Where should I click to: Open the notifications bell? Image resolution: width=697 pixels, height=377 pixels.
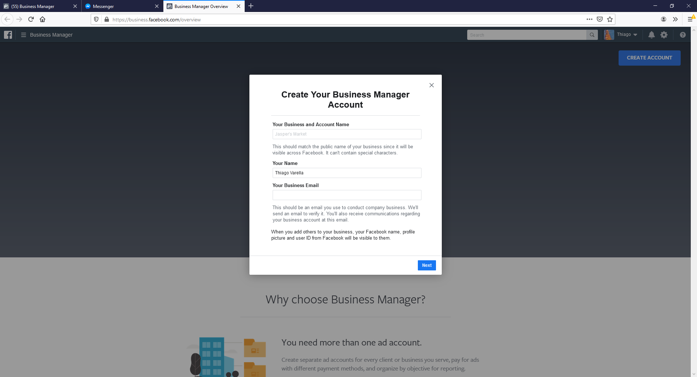click(x=652, y=35)
